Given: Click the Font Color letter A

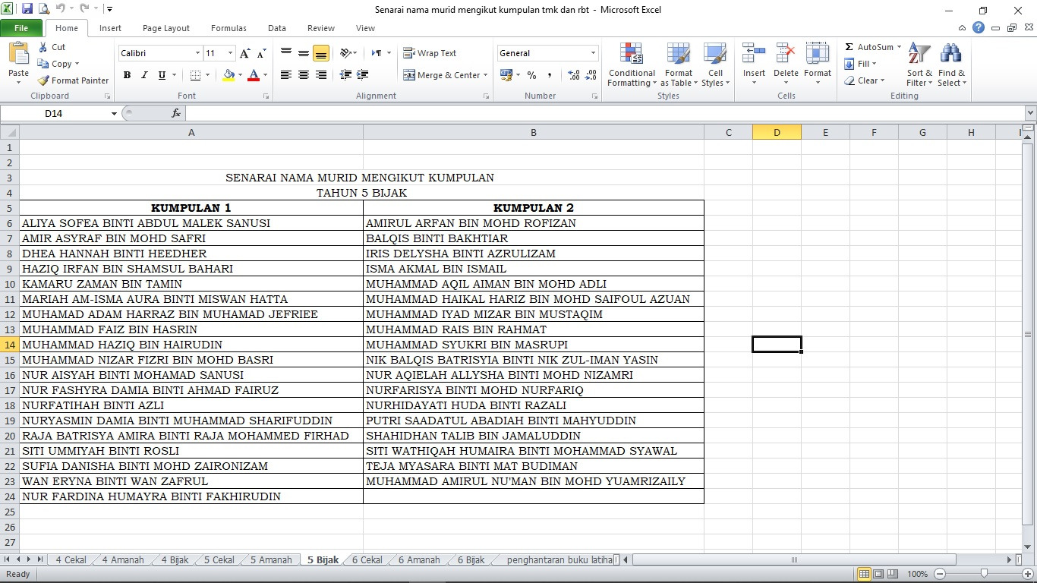Looking at the screenshot, I should click(253, 75).
